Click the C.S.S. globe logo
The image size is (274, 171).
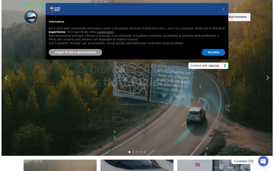coord(31,17)
